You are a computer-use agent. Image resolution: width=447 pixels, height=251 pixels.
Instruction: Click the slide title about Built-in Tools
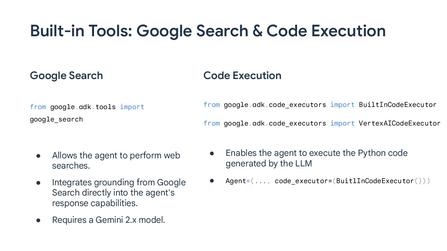(208, 31)
